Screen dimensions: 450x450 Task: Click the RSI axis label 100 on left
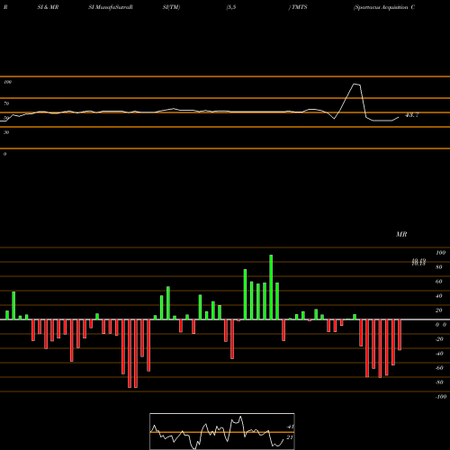7,82
